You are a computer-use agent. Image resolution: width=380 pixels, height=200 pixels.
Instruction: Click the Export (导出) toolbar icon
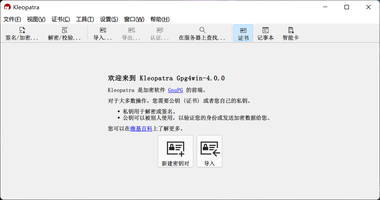pos(131,33)
